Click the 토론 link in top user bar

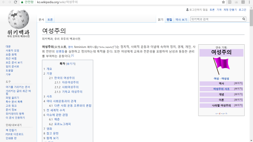(212, 10)
